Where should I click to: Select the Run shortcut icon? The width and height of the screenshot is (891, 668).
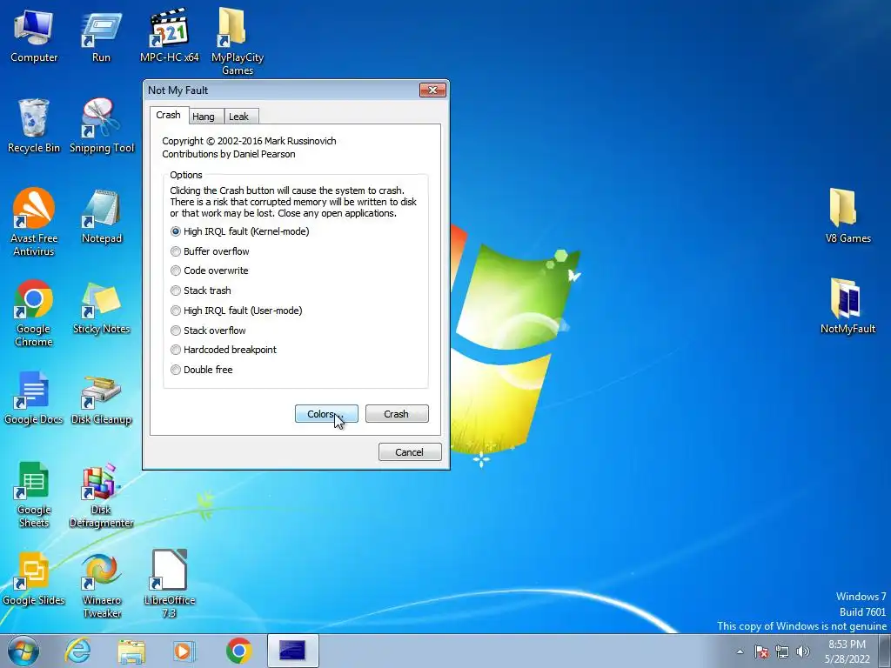coord(101,37)
